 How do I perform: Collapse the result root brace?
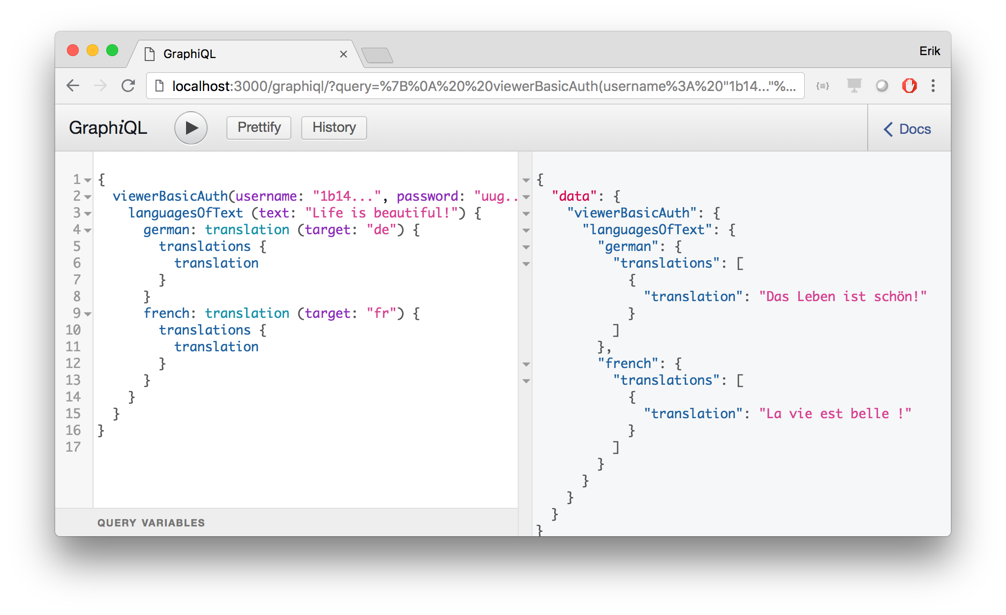(x=526, y=180)
